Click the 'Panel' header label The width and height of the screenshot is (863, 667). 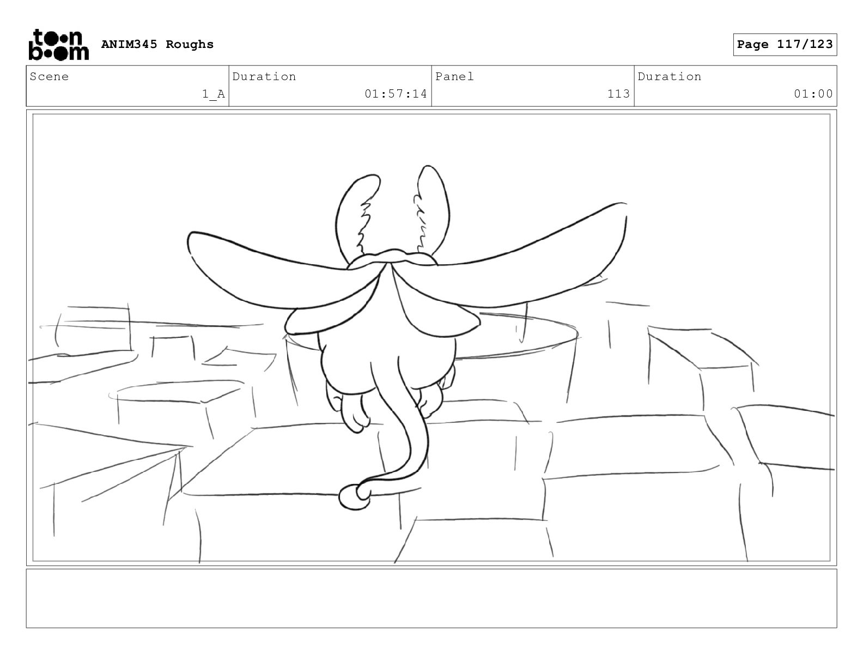(x=454, y=76)
